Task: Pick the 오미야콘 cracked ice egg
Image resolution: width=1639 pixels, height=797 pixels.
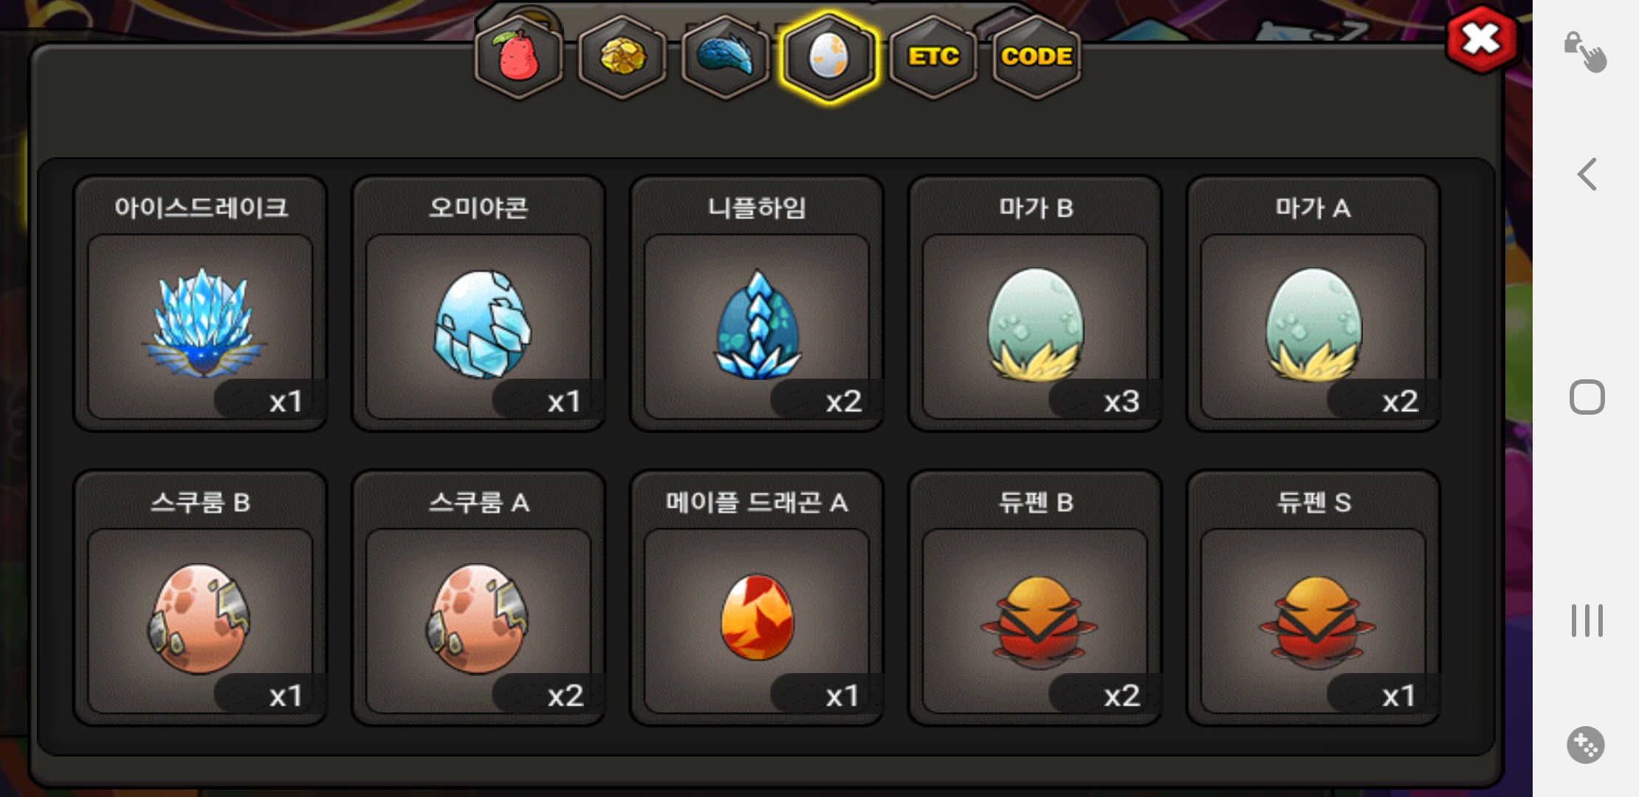Action: click(478, 303)
